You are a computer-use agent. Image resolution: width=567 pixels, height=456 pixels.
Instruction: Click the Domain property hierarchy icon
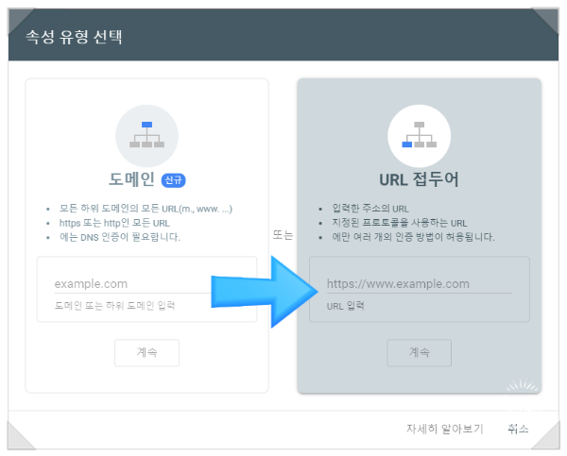pyautogui.click(x=146, y=136)
